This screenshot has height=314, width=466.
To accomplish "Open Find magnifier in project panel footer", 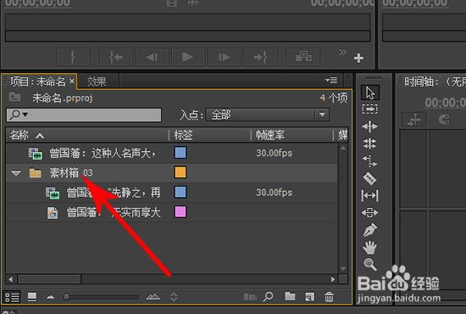I will coord(268,296).
